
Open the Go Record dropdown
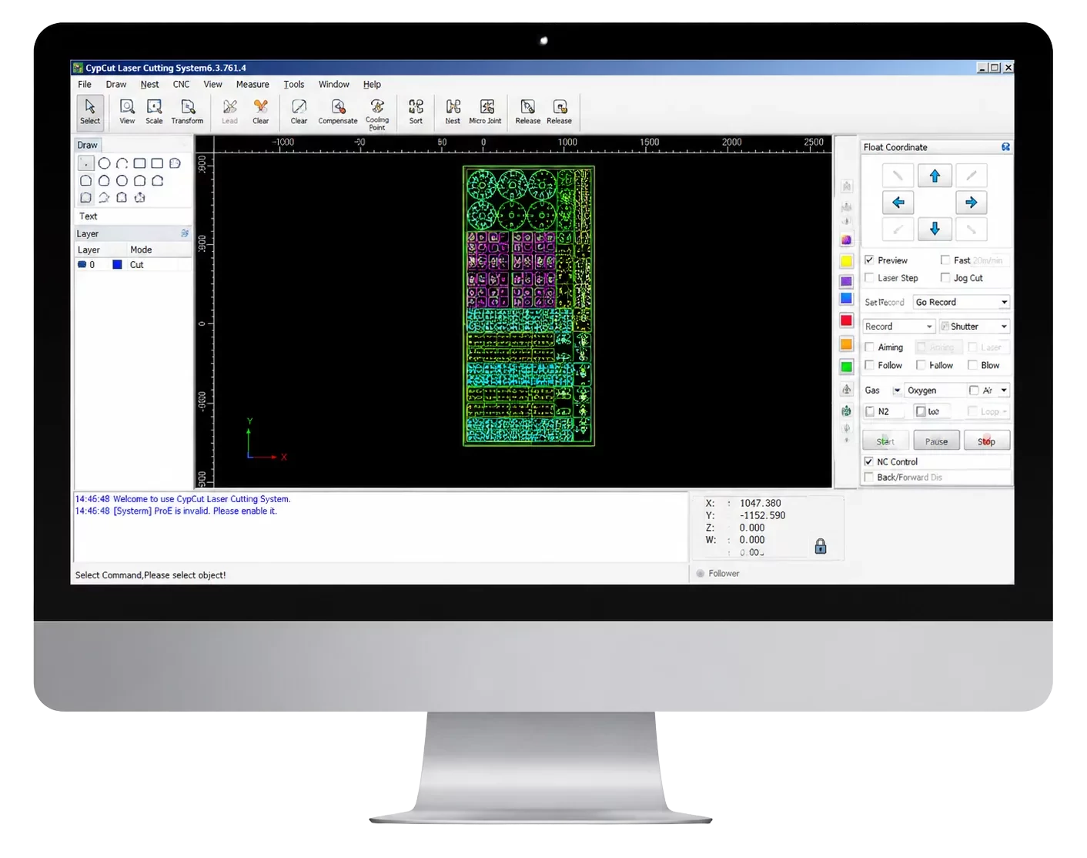tap(961, 302)
